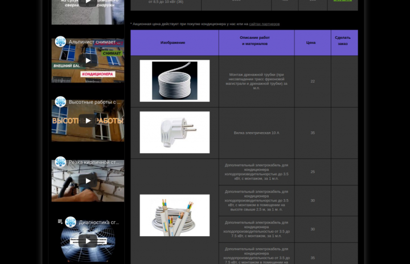Select price 22 for drain tube
The width and height of the screenshot is (410, 264).
(x=313, y=81)
